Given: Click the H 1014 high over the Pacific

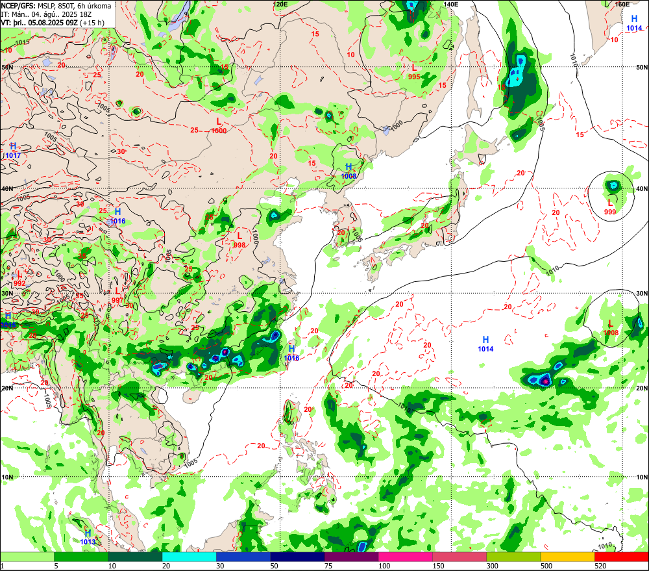Looking at the screenshot, I should point(486,344).
